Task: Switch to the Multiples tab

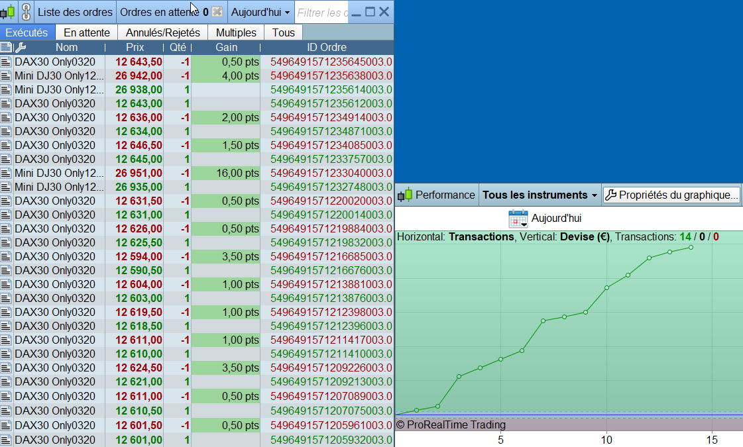Action: [236, 32]
